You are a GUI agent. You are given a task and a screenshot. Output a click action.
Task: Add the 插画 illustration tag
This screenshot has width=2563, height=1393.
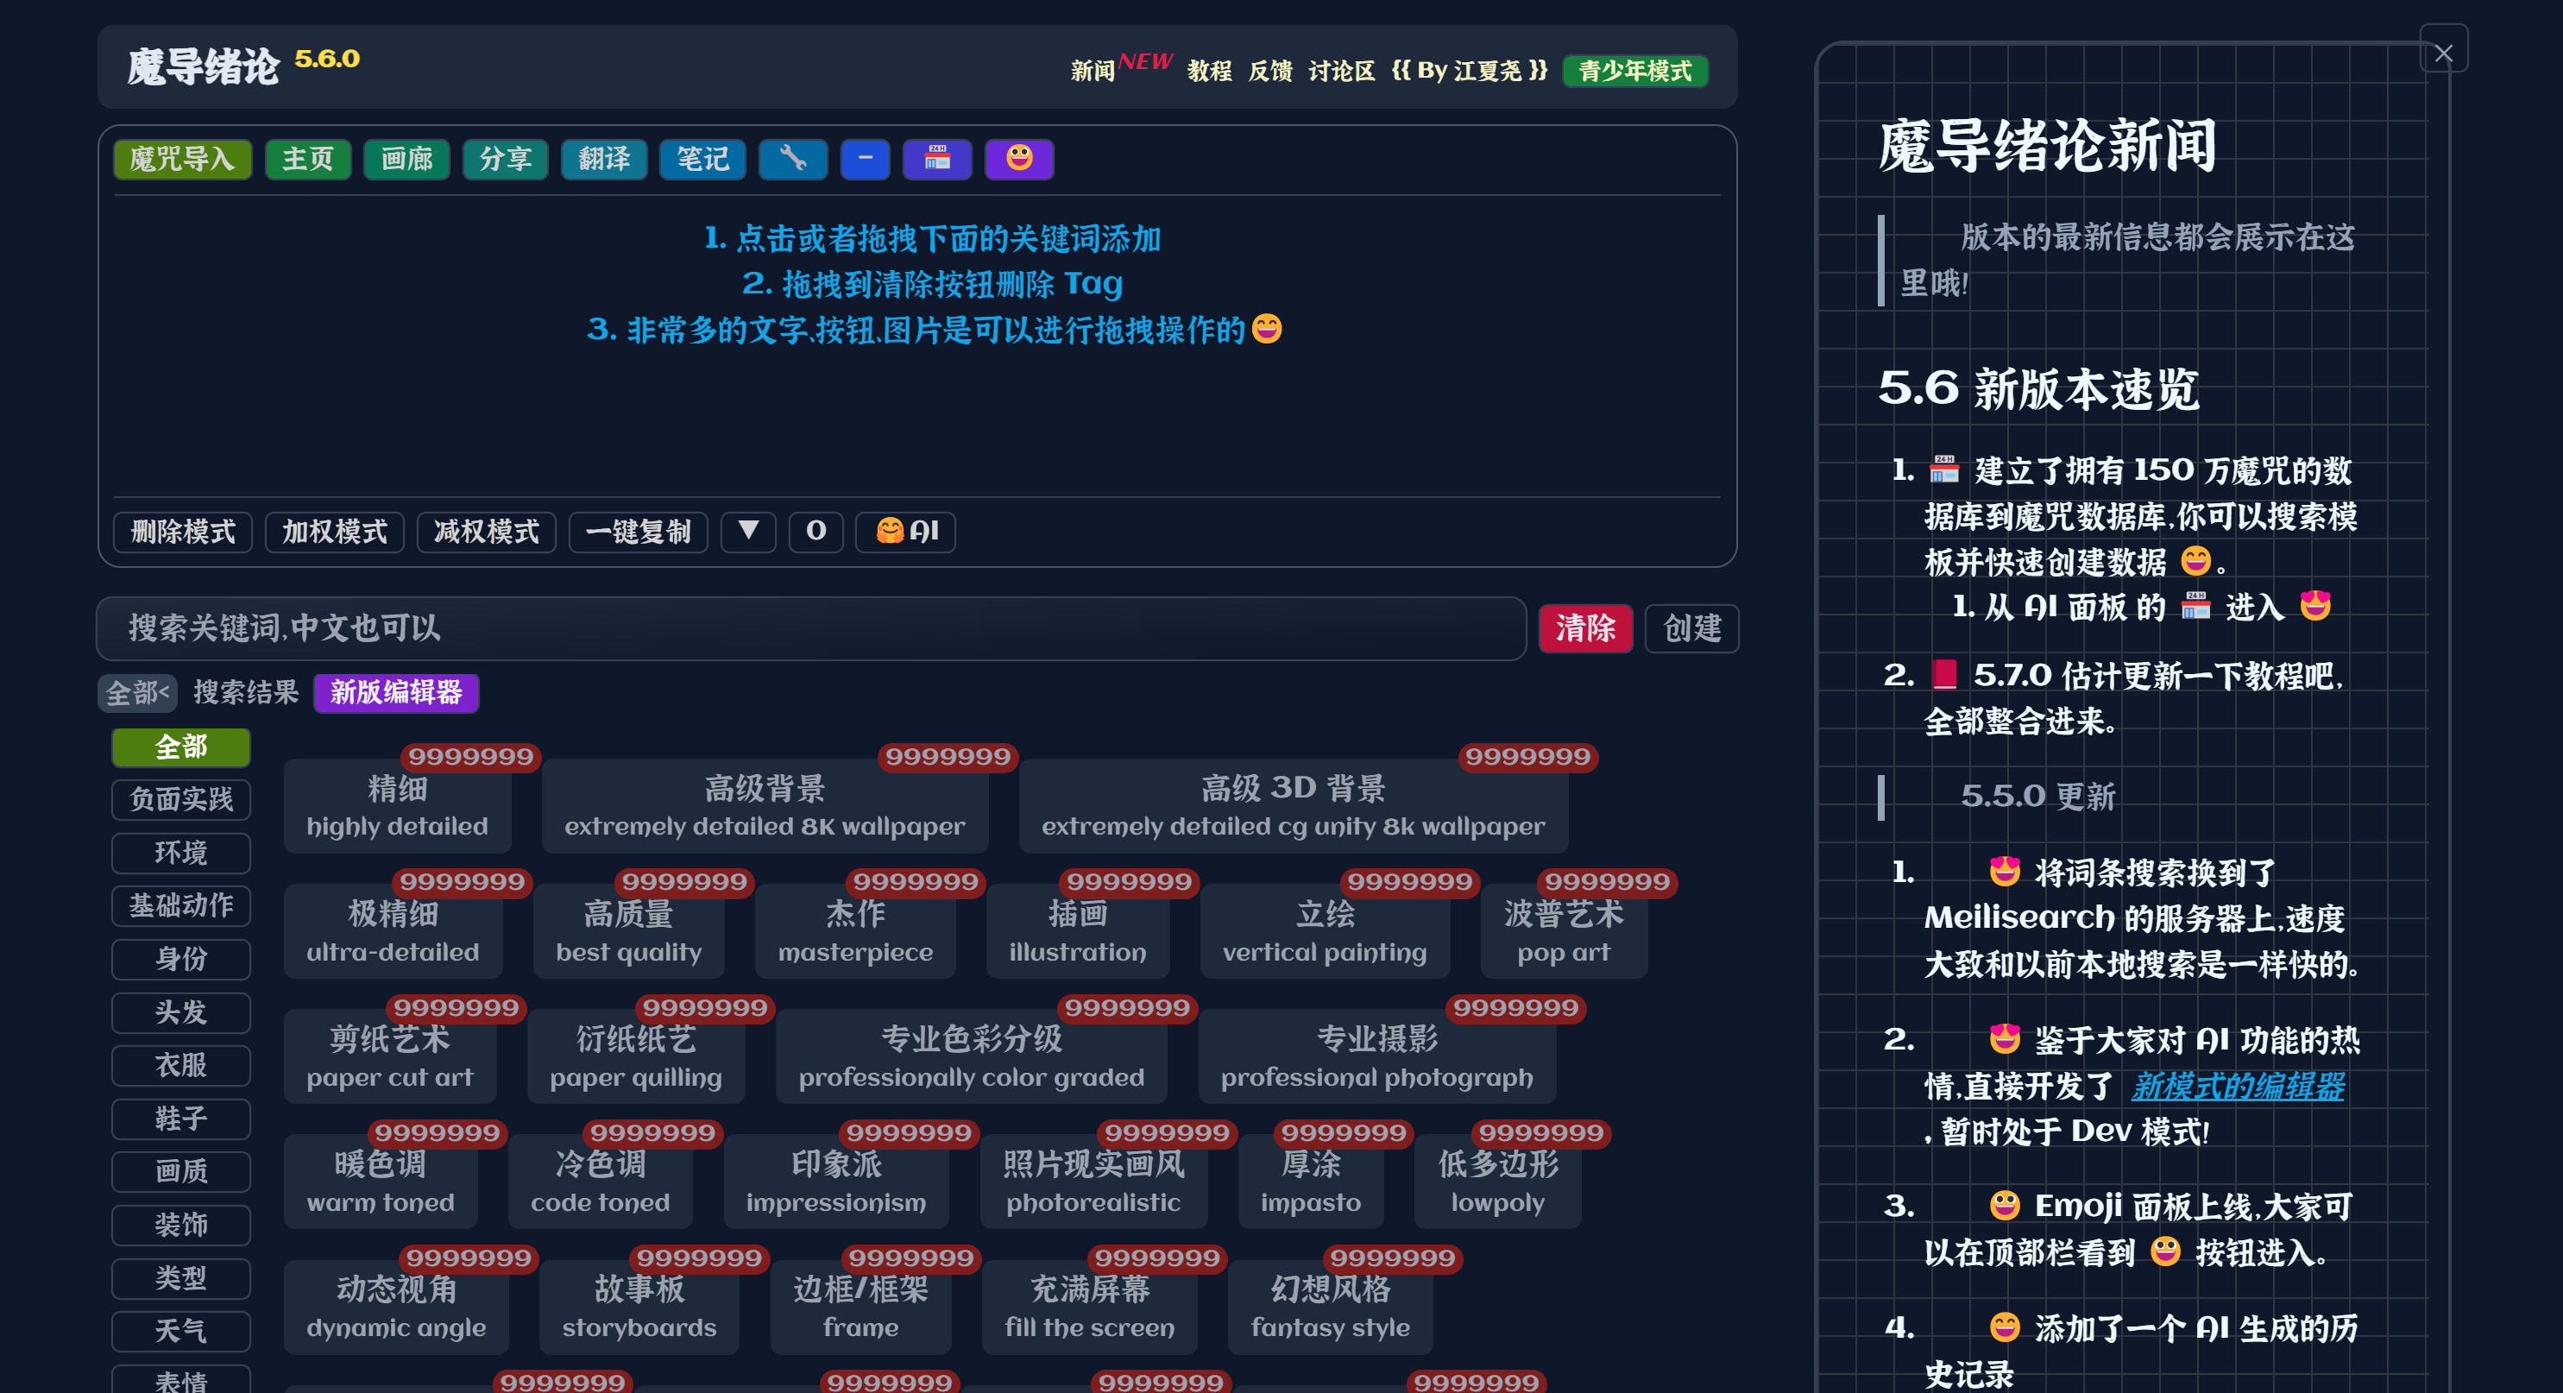point(1078,932)
